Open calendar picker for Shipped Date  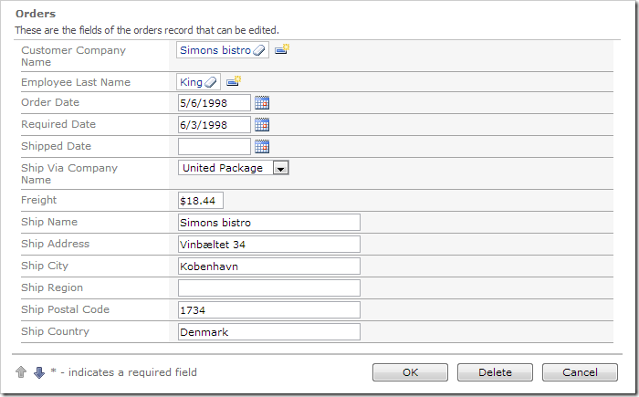click(262, 147)
